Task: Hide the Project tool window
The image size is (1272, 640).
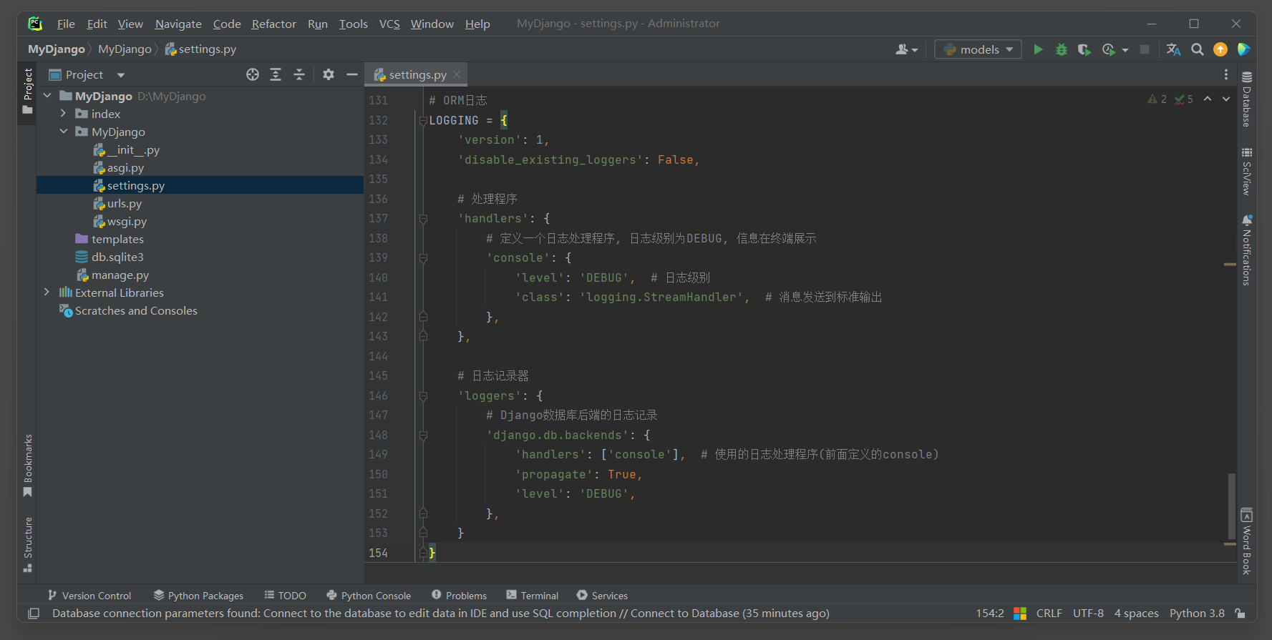Action: pos(351,74)
